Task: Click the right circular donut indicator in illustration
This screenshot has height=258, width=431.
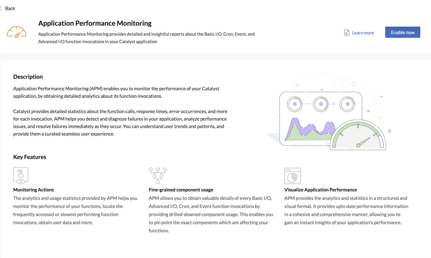Action: (347, 104)
